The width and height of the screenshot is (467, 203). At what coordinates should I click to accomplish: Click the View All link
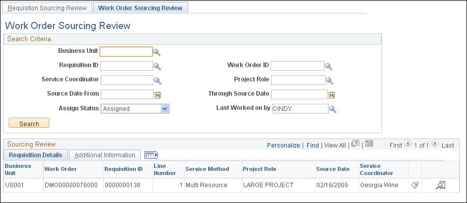[x=335, y=146]
